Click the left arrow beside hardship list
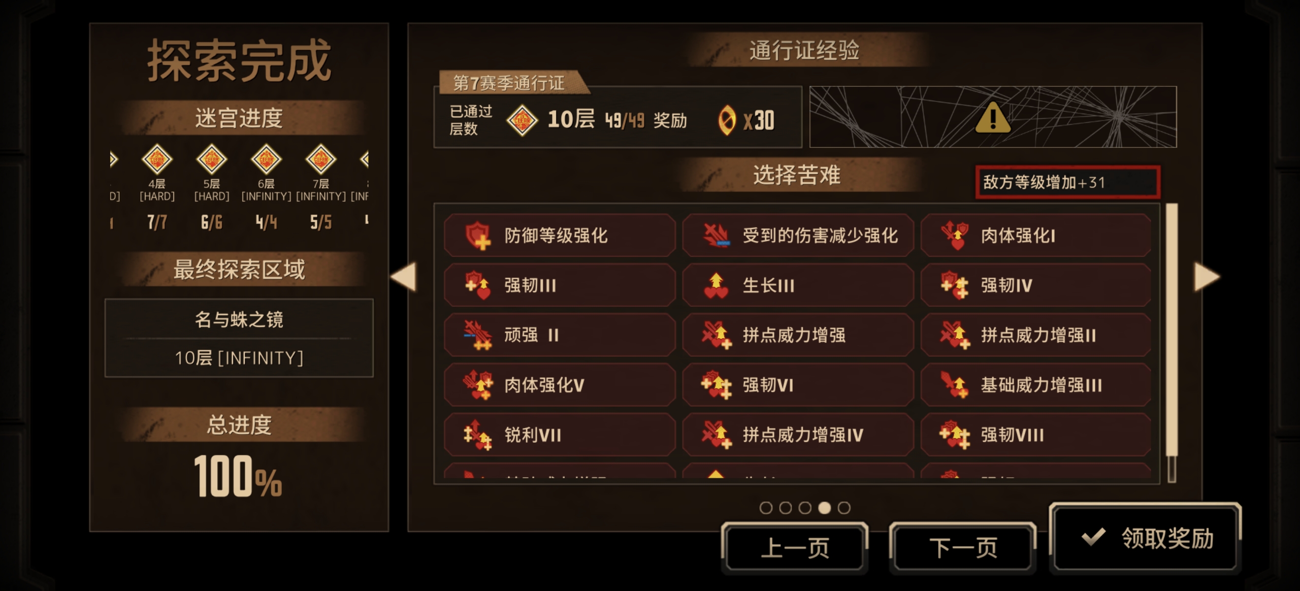This screenshot has height=591, width=1300. pos(404,277)
